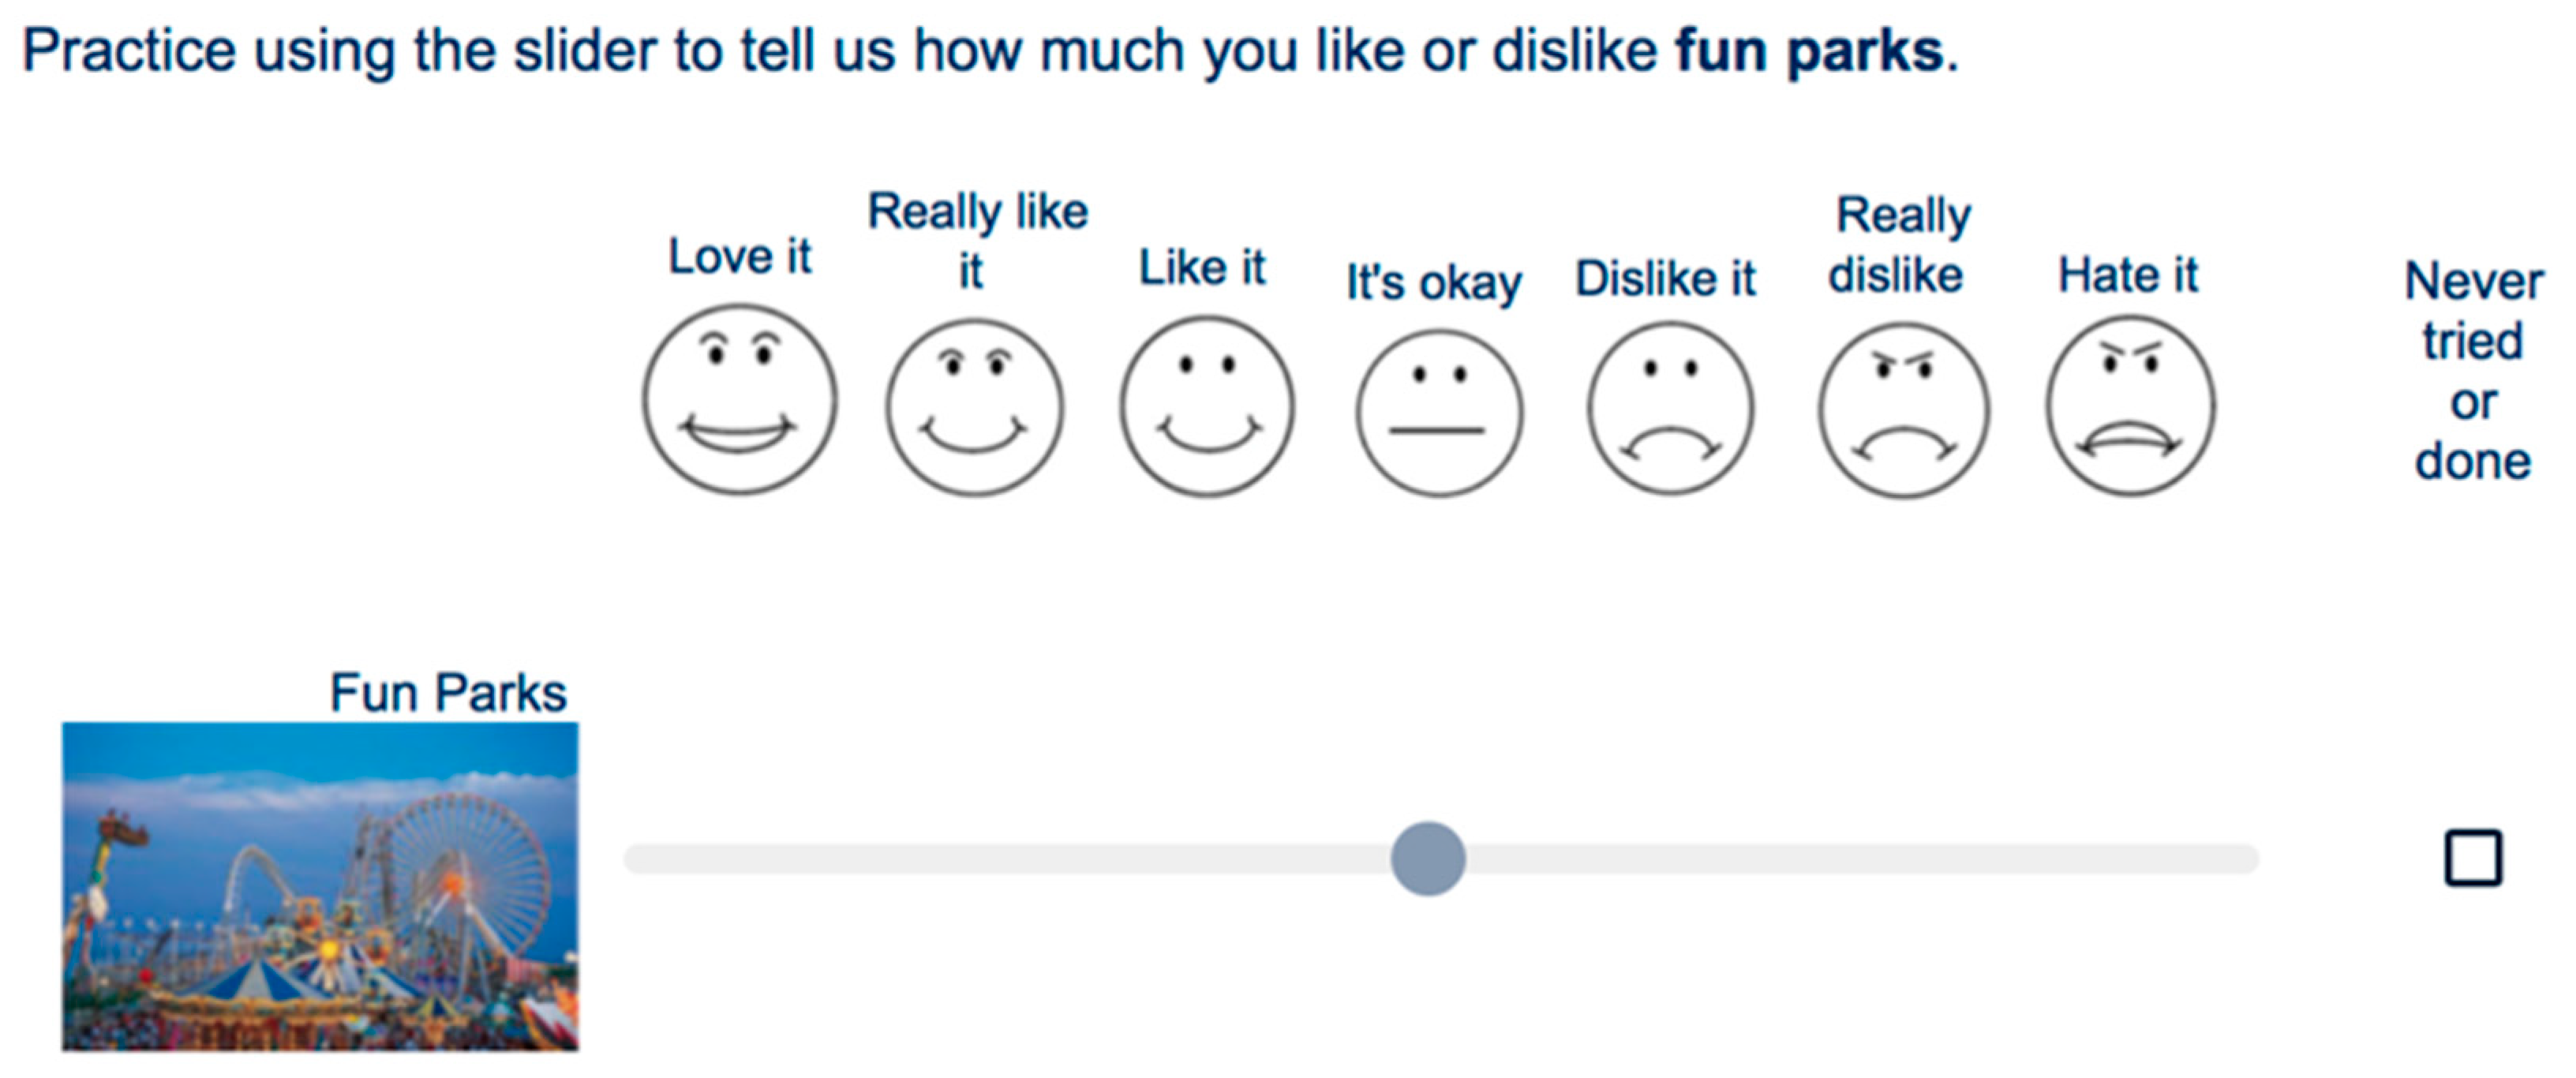Check the 'Never tried or done' checkbox

click(x=2473, y=858)
